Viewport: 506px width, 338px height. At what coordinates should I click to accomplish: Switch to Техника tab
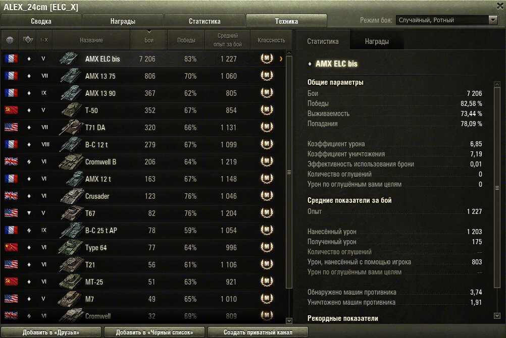pyautogui.click(x=286, y=21)
